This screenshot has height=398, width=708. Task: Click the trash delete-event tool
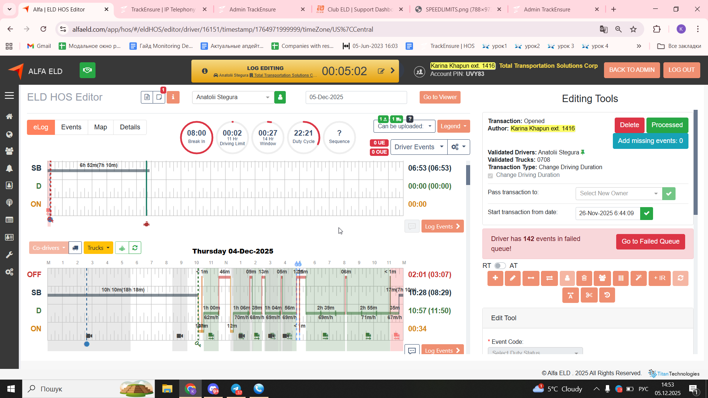[x=584, y=278]
